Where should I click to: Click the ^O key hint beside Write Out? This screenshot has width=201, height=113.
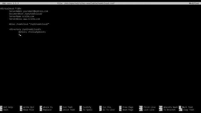[x=21, y=107]
